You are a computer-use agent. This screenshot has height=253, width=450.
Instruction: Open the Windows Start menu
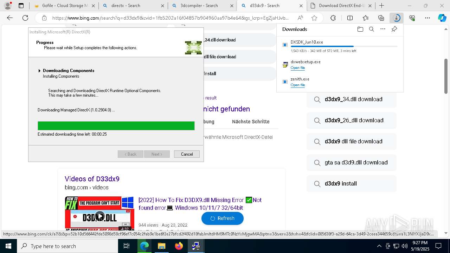tap(8, 246)
